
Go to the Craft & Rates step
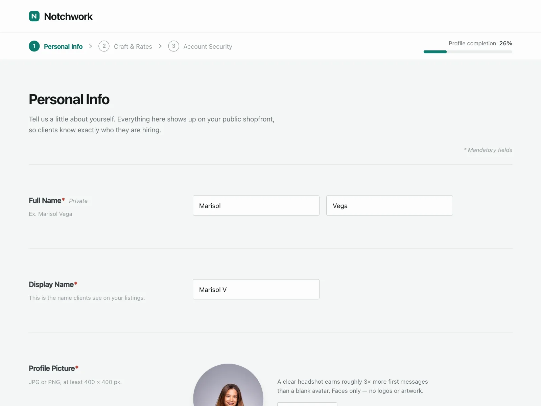pos(133,46)
